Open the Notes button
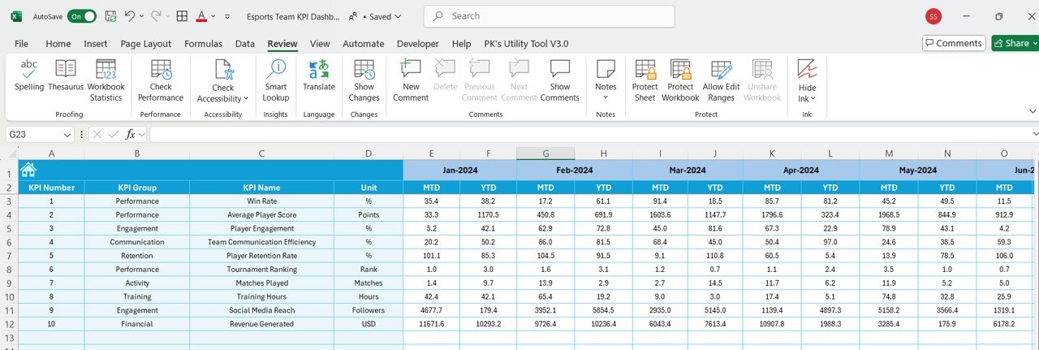This screenshot has width=1039, height=350. coord(606,80)
